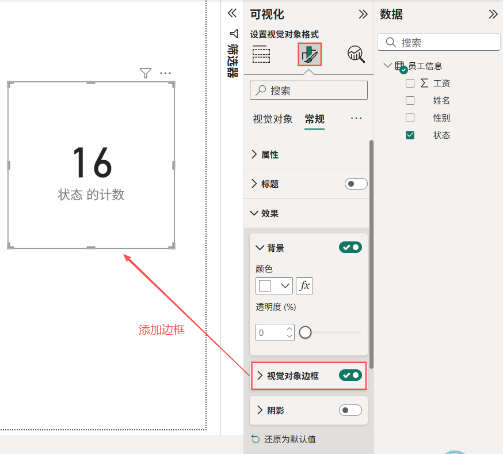The width and height of the screenshot is (503, 454).
Task: Decrease transparency with the down stepper arrow
Action: 289,336
